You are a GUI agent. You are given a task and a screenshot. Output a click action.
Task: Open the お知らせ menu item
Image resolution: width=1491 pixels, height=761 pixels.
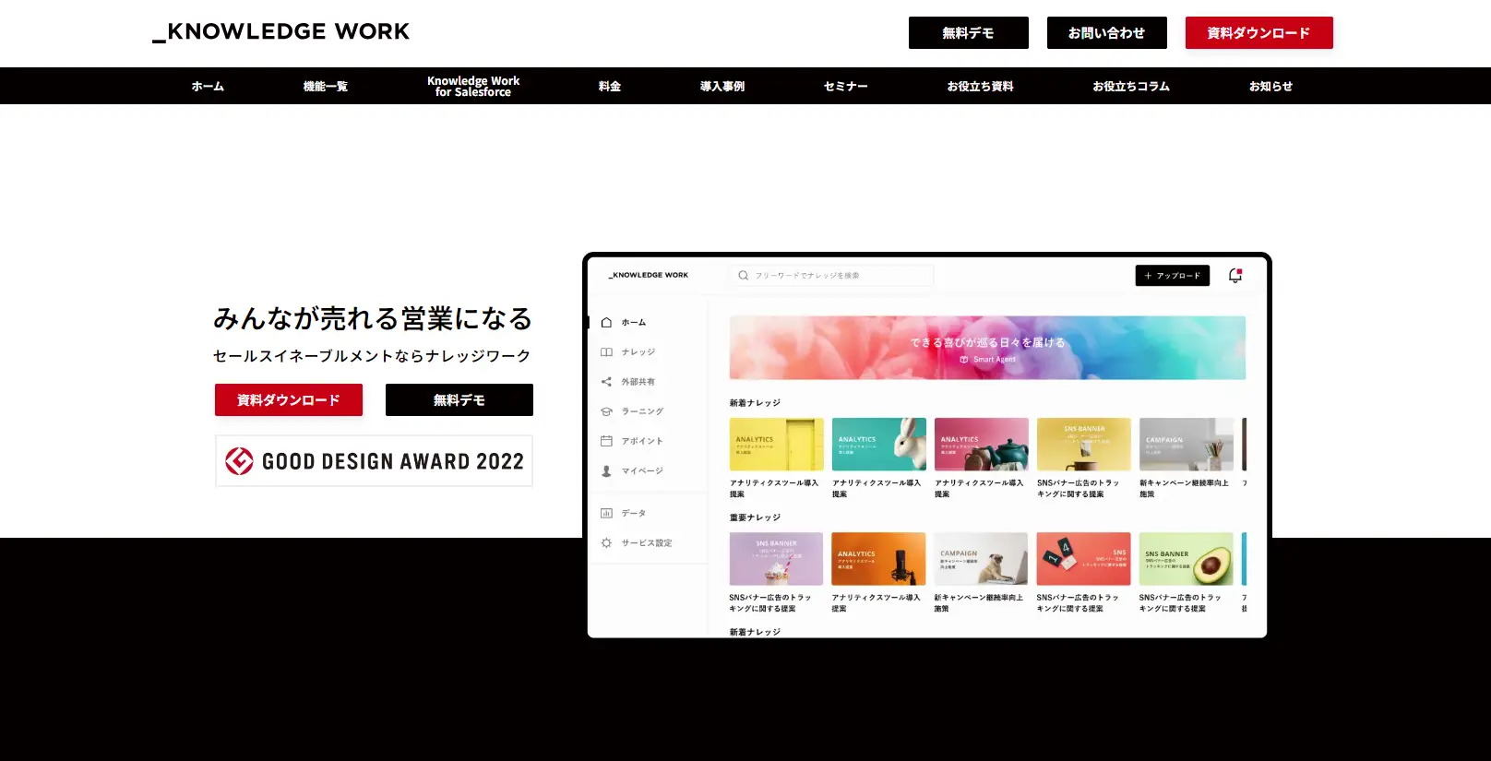tap(1270, 86)
